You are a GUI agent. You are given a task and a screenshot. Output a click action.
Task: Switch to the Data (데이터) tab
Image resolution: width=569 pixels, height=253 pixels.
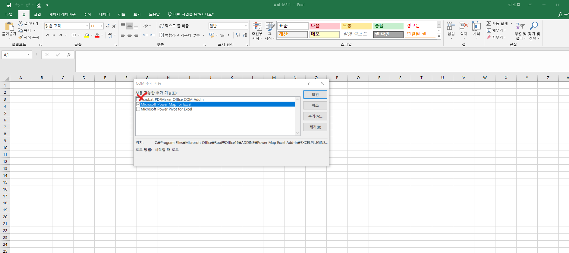tap(105, 14)
